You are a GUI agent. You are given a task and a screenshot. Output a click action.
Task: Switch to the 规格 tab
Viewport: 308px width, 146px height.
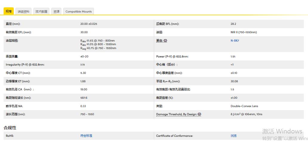pyautogui.click(x=9, y=11)
